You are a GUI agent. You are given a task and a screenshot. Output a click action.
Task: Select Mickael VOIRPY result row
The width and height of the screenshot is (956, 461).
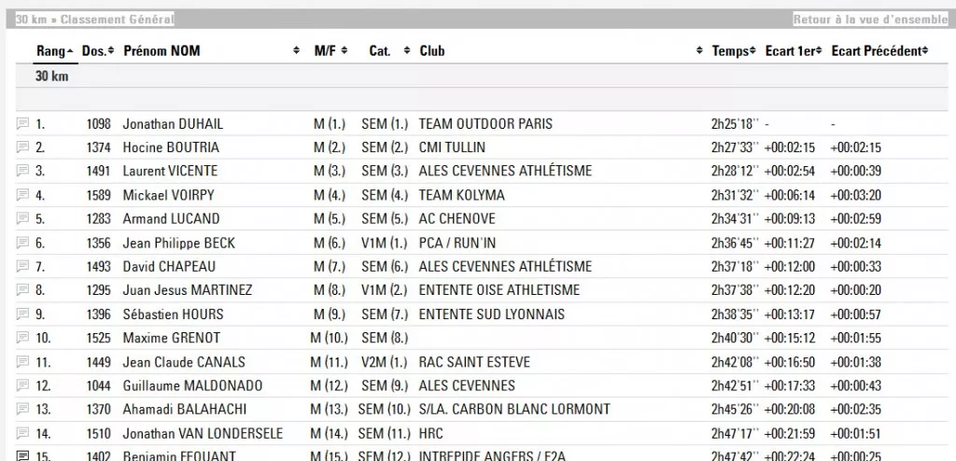click(482, 195)
